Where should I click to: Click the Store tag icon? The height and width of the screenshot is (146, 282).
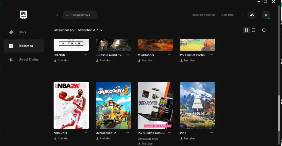(11, 32)
